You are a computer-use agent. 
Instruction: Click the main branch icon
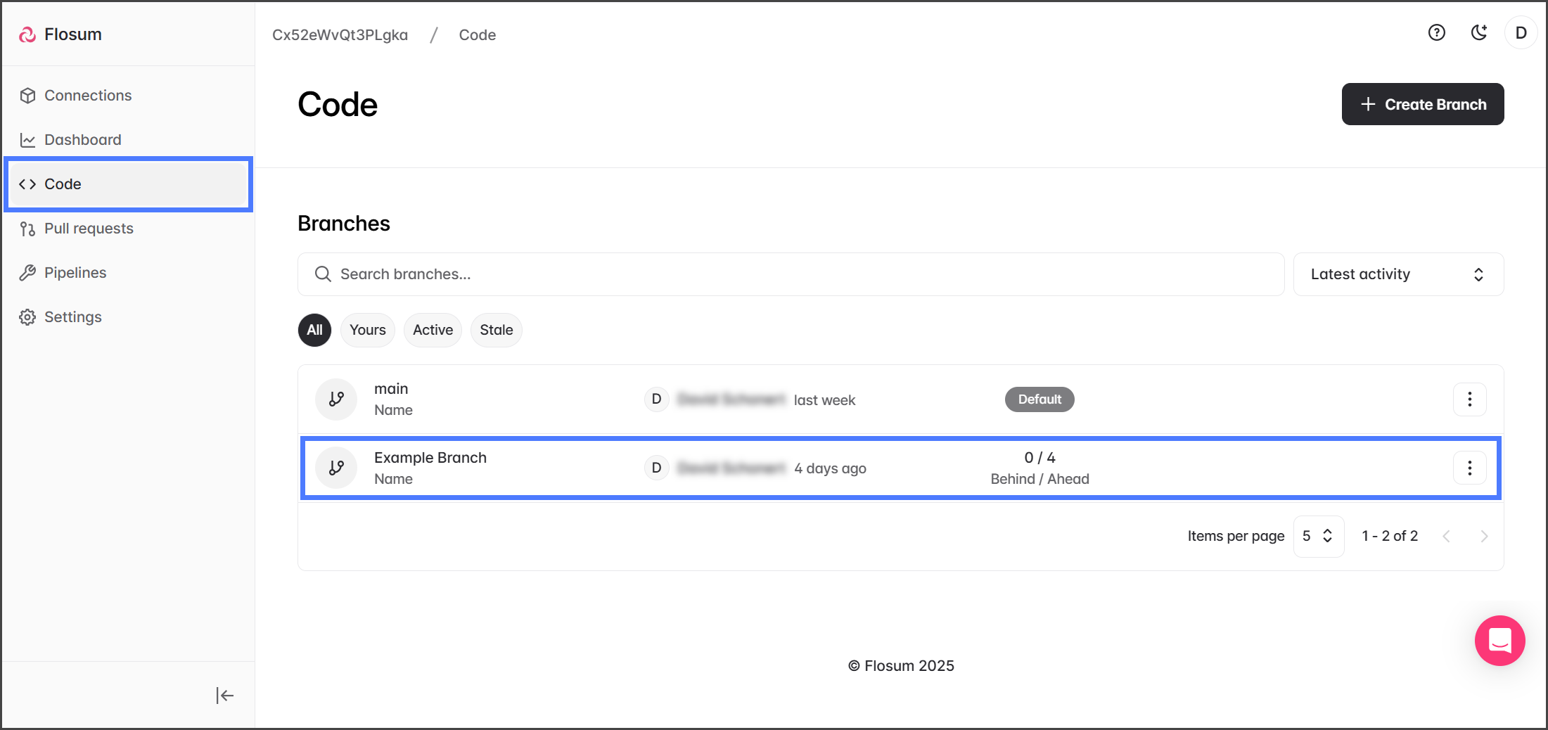click(x=336, y=399)
